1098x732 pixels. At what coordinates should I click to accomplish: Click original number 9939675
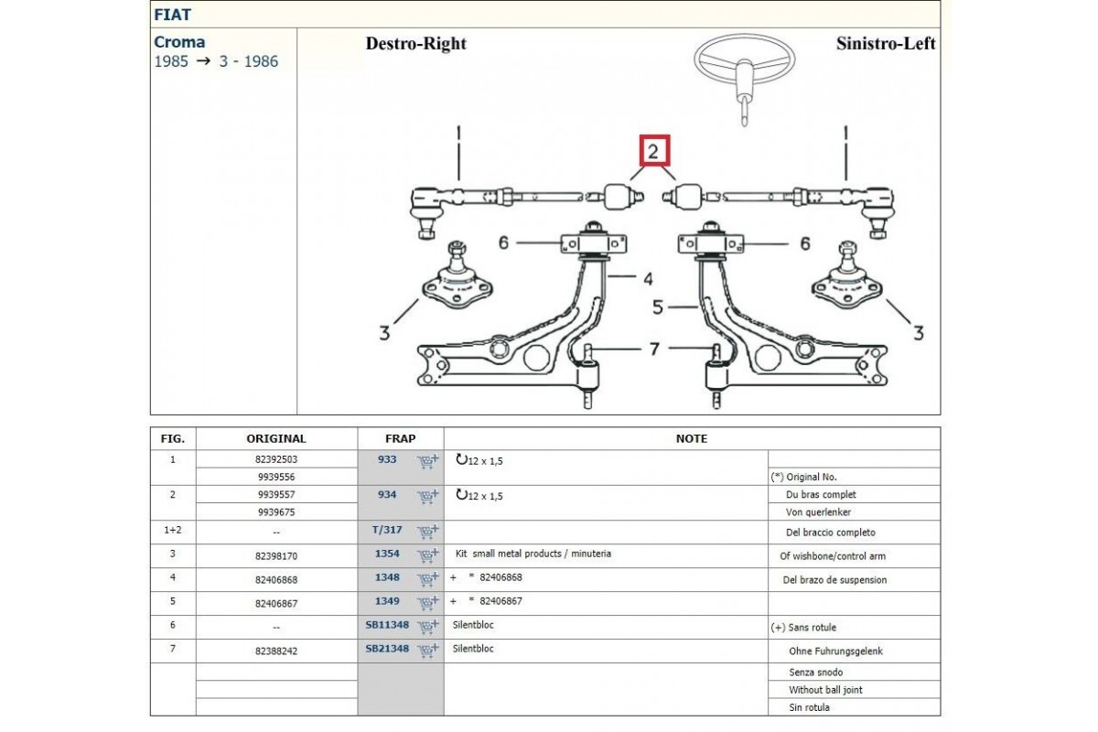tap(276, 512)
